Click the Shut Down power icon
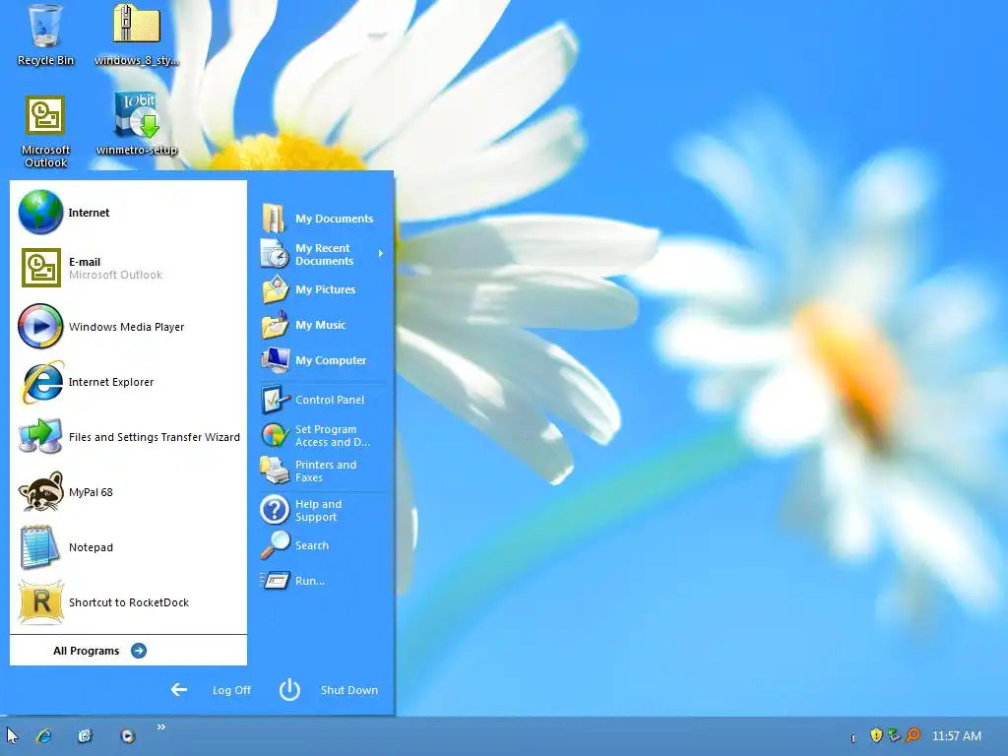The width and height of the screenshot is (1008, 756). click(x=290, y=690)
